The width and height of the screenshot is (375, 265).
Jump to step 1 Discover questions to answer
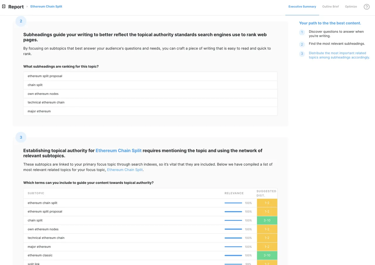coord(336,34)
